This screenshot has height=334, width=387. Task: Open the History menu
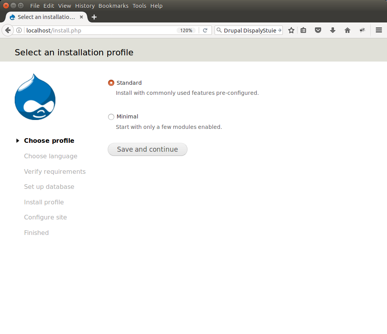pos(85,6)
